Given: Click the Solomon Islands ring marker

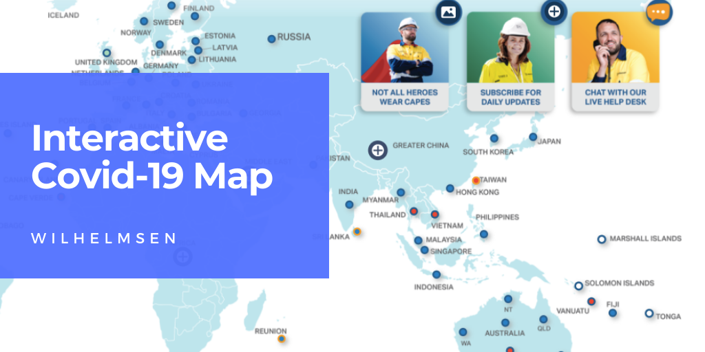Looking at the screenshot, I should tap(578, 285).
